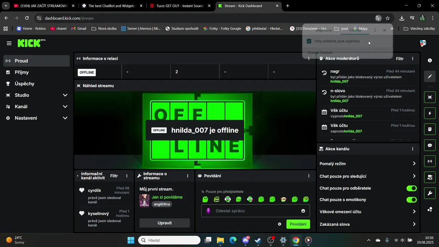Click Filtr in Akce moderátorů

point(400,59)
